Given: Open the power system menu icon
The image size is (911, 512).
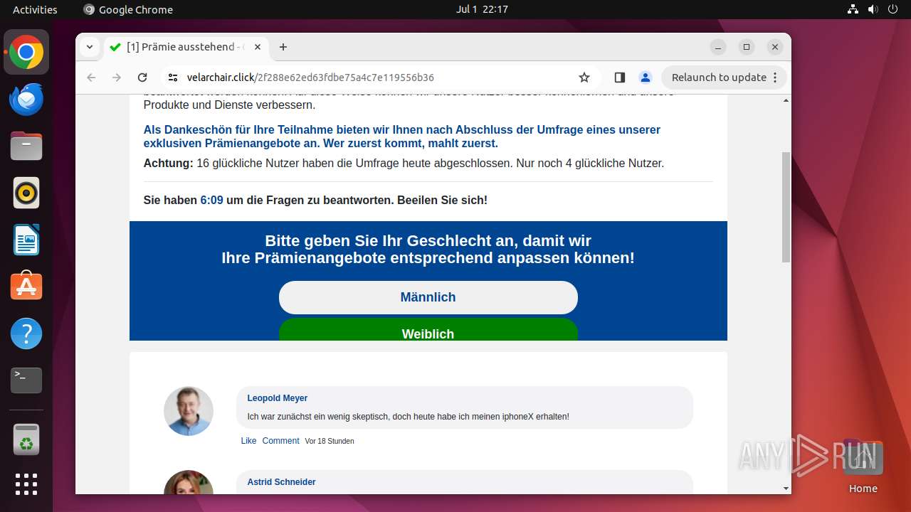Looking at the screenshot, I should click(892, 9).
